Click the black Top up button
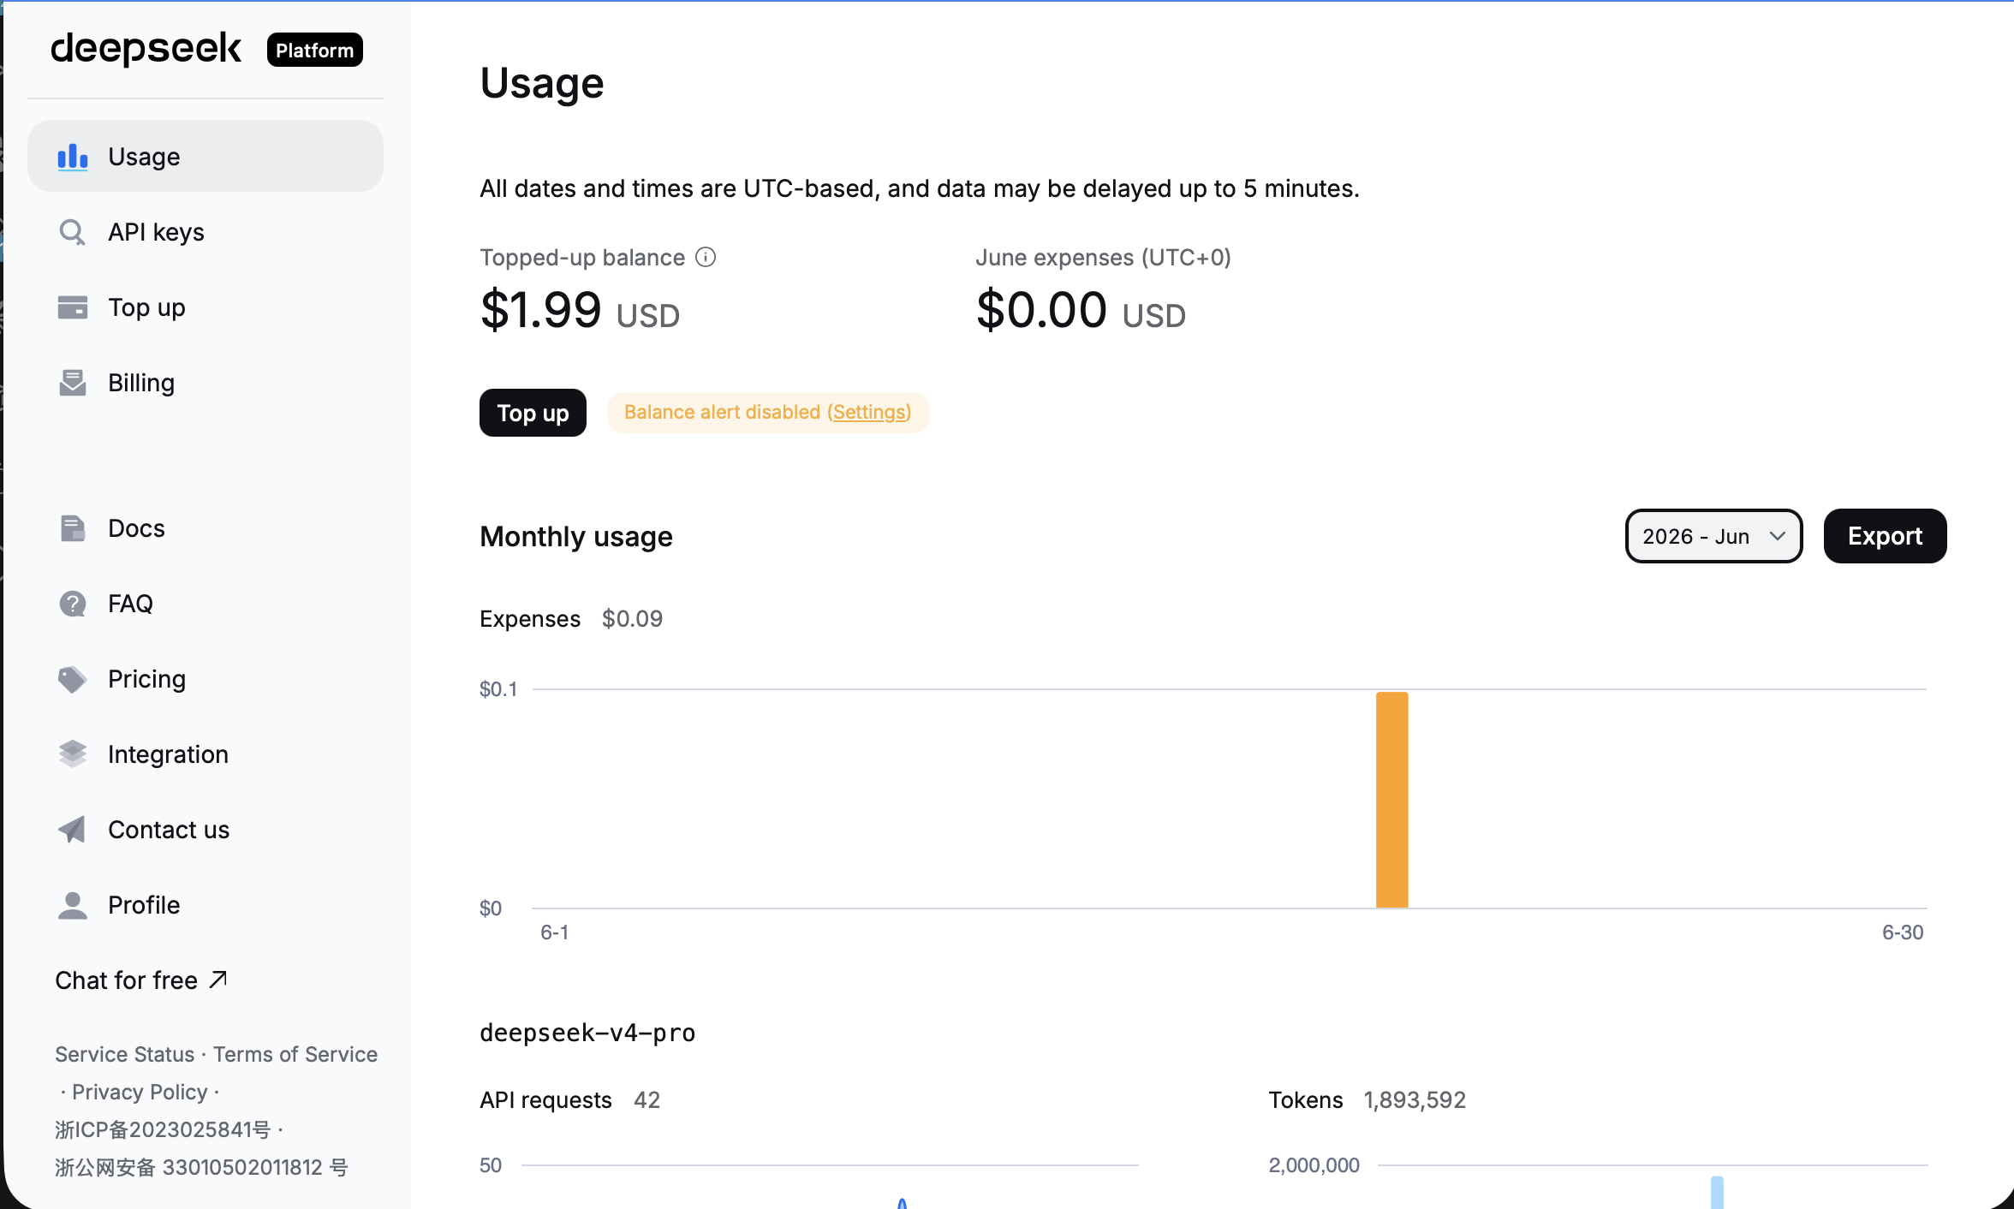Image resolution: width=2014 pixels, height=1209 pixels. pyautogui.click(x=533, y=413)
